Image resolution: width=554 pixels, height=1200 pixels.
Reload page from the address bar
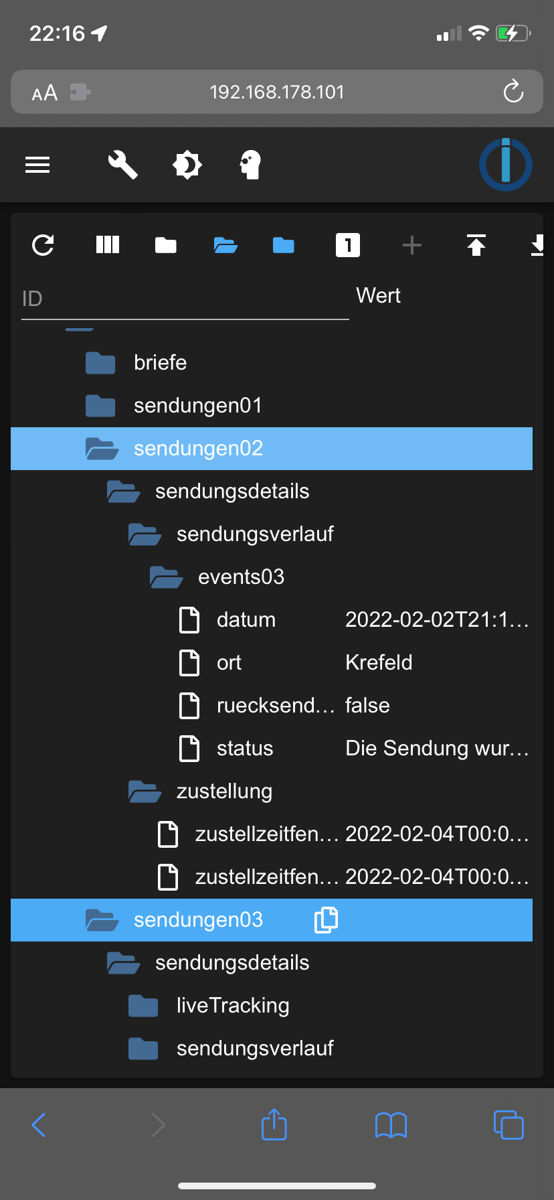click(513, 92)
